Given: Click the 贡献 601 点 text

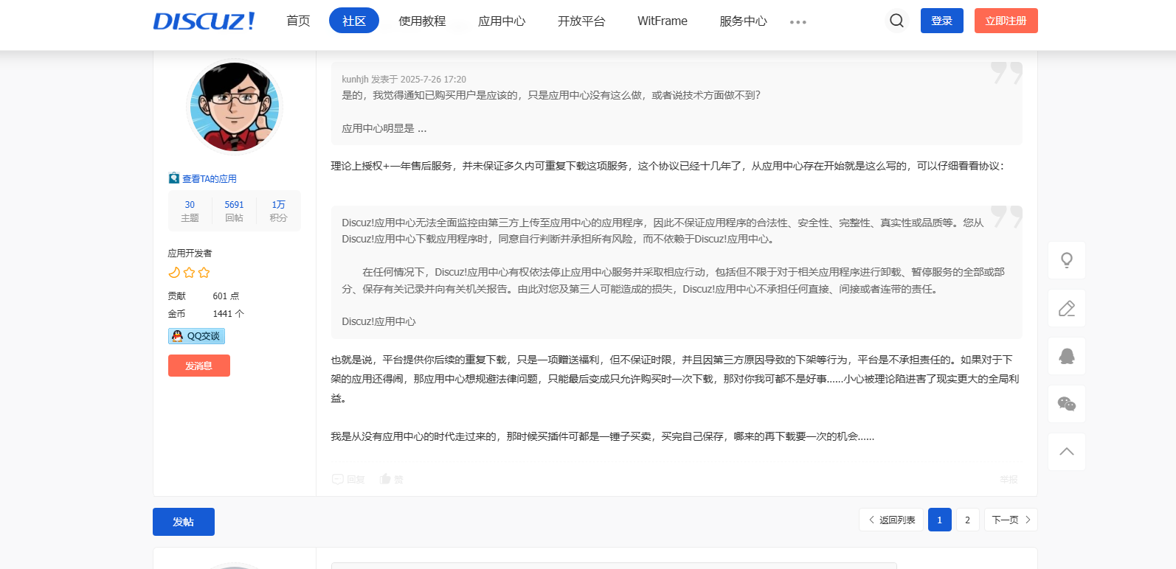Looking at the screenshot, I should (x=204, y=296).
